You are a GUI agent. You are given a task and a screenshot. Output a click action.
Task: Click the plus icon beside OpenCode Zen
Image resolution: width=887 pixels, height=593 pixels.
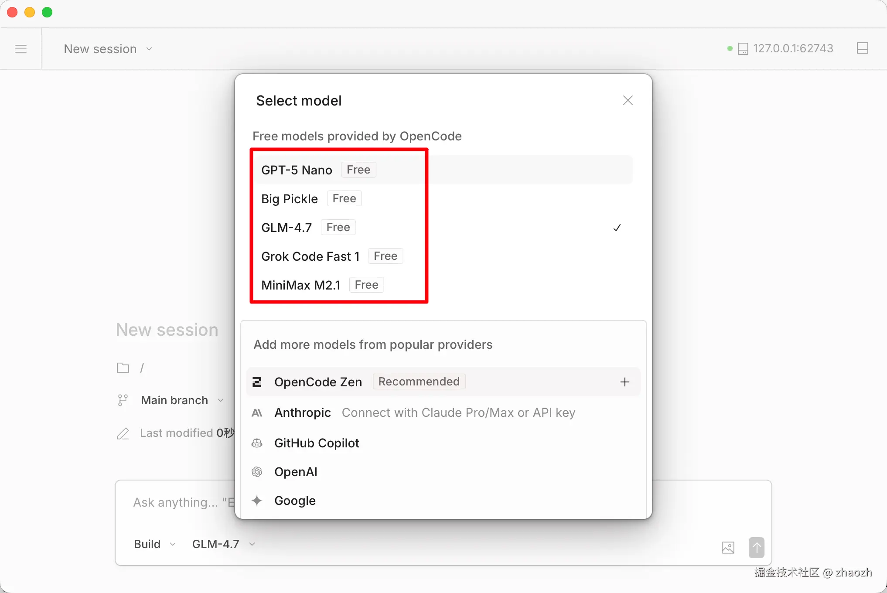click(x=624, y=382)
